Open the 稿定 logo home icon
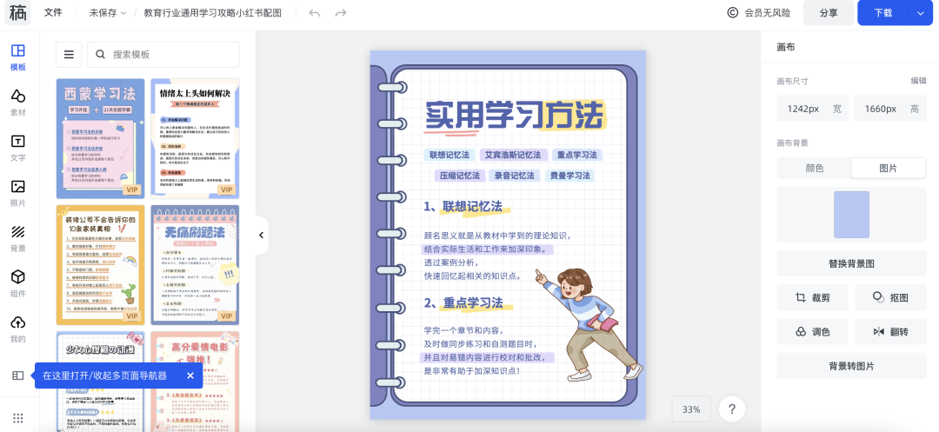The width and height of the screenshot is (939, 432). point(18,12)
